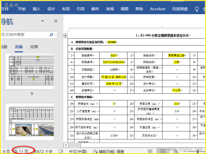Click the 中文(中国) language indicator
Image resolution: width=206 pixels, height=154 pixels.
[78, 152]
